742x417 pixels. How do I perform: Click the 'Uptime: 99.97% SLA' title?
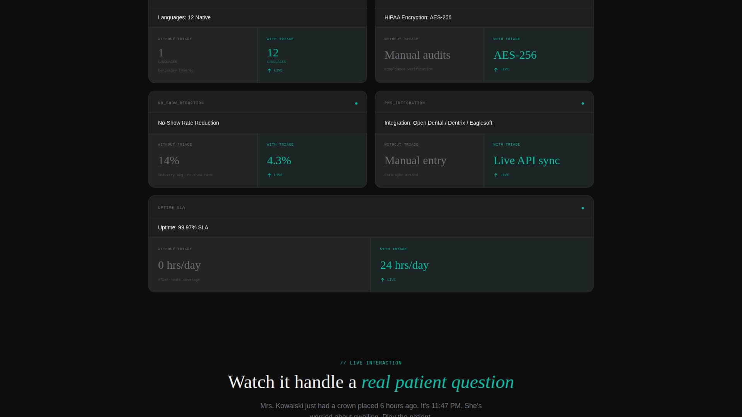point(183,227)
